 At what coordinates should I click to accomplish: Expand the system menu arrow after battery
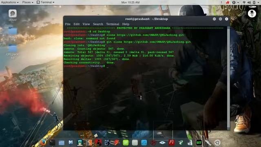point(259,2)
